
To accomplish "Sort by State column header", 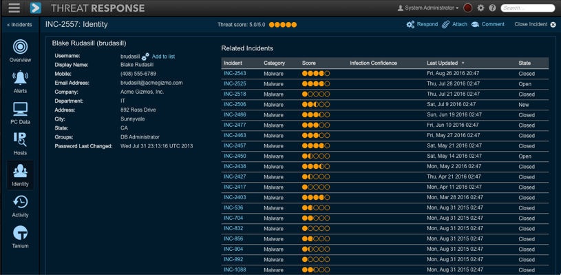I will [x=525, y=63].
